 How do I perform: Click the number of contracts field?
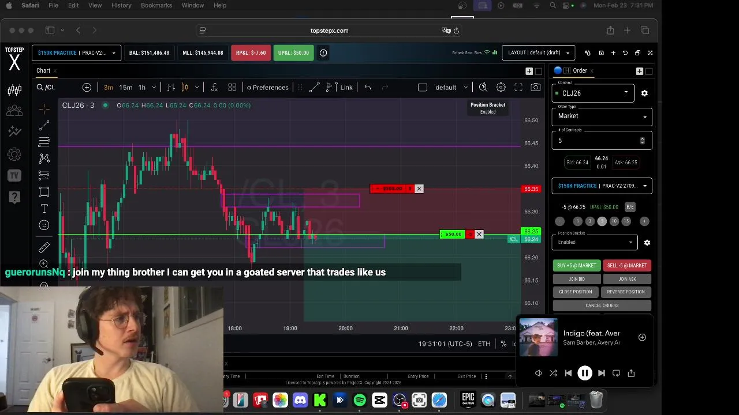[x=602, y=141]
